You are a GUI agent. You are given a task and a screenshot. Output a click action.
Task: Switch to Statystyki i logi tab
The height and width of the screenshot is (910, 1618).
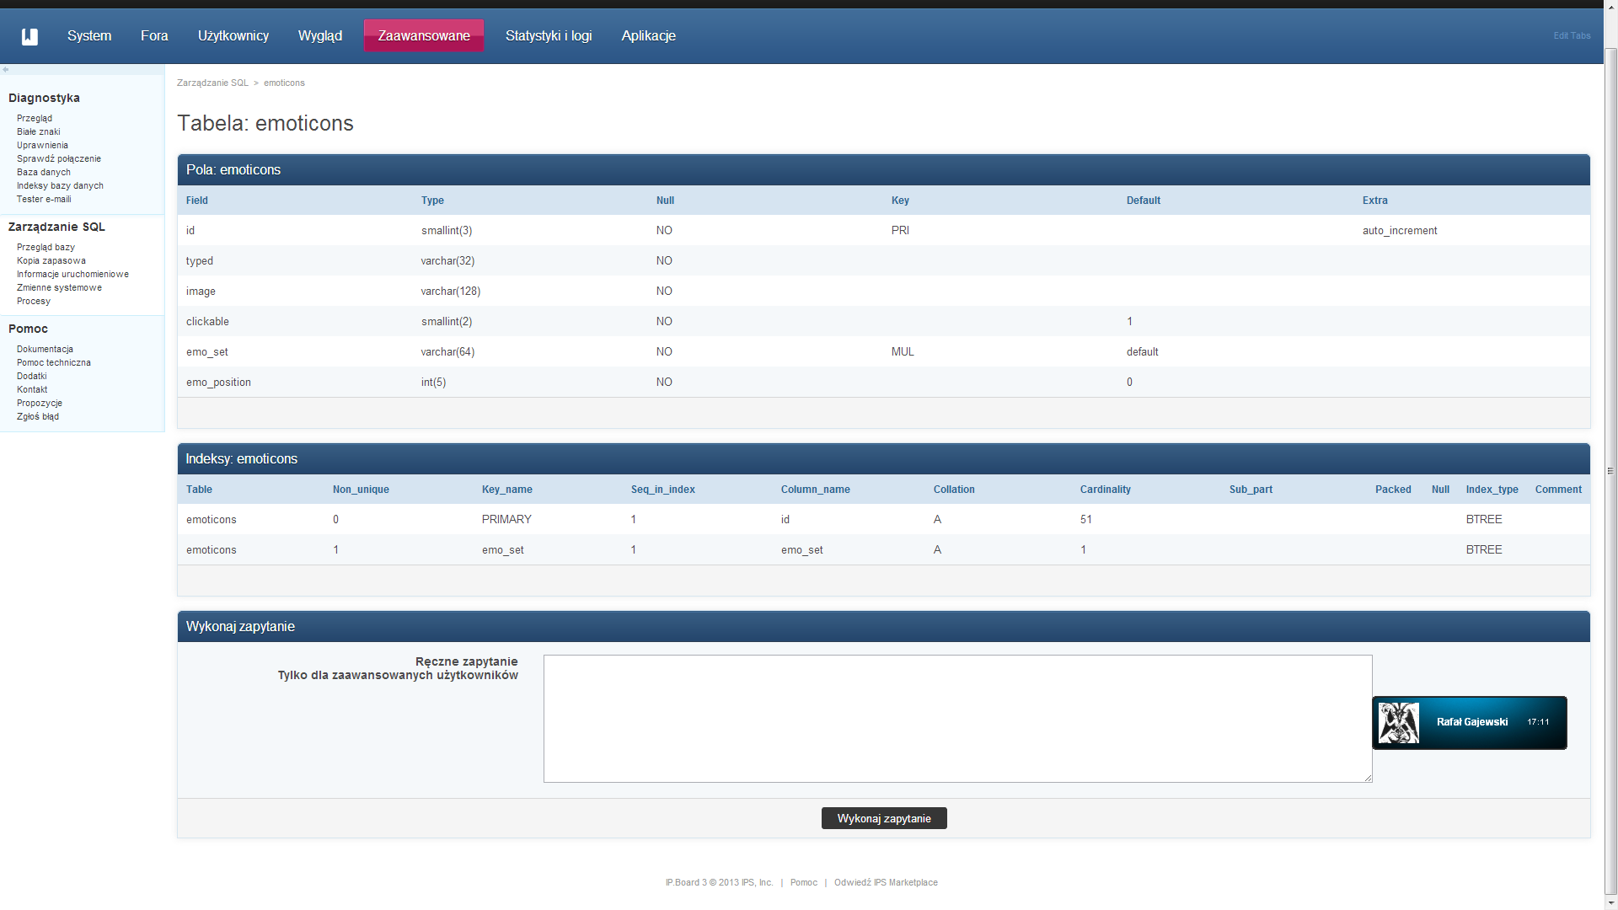[x=549, y=36]
